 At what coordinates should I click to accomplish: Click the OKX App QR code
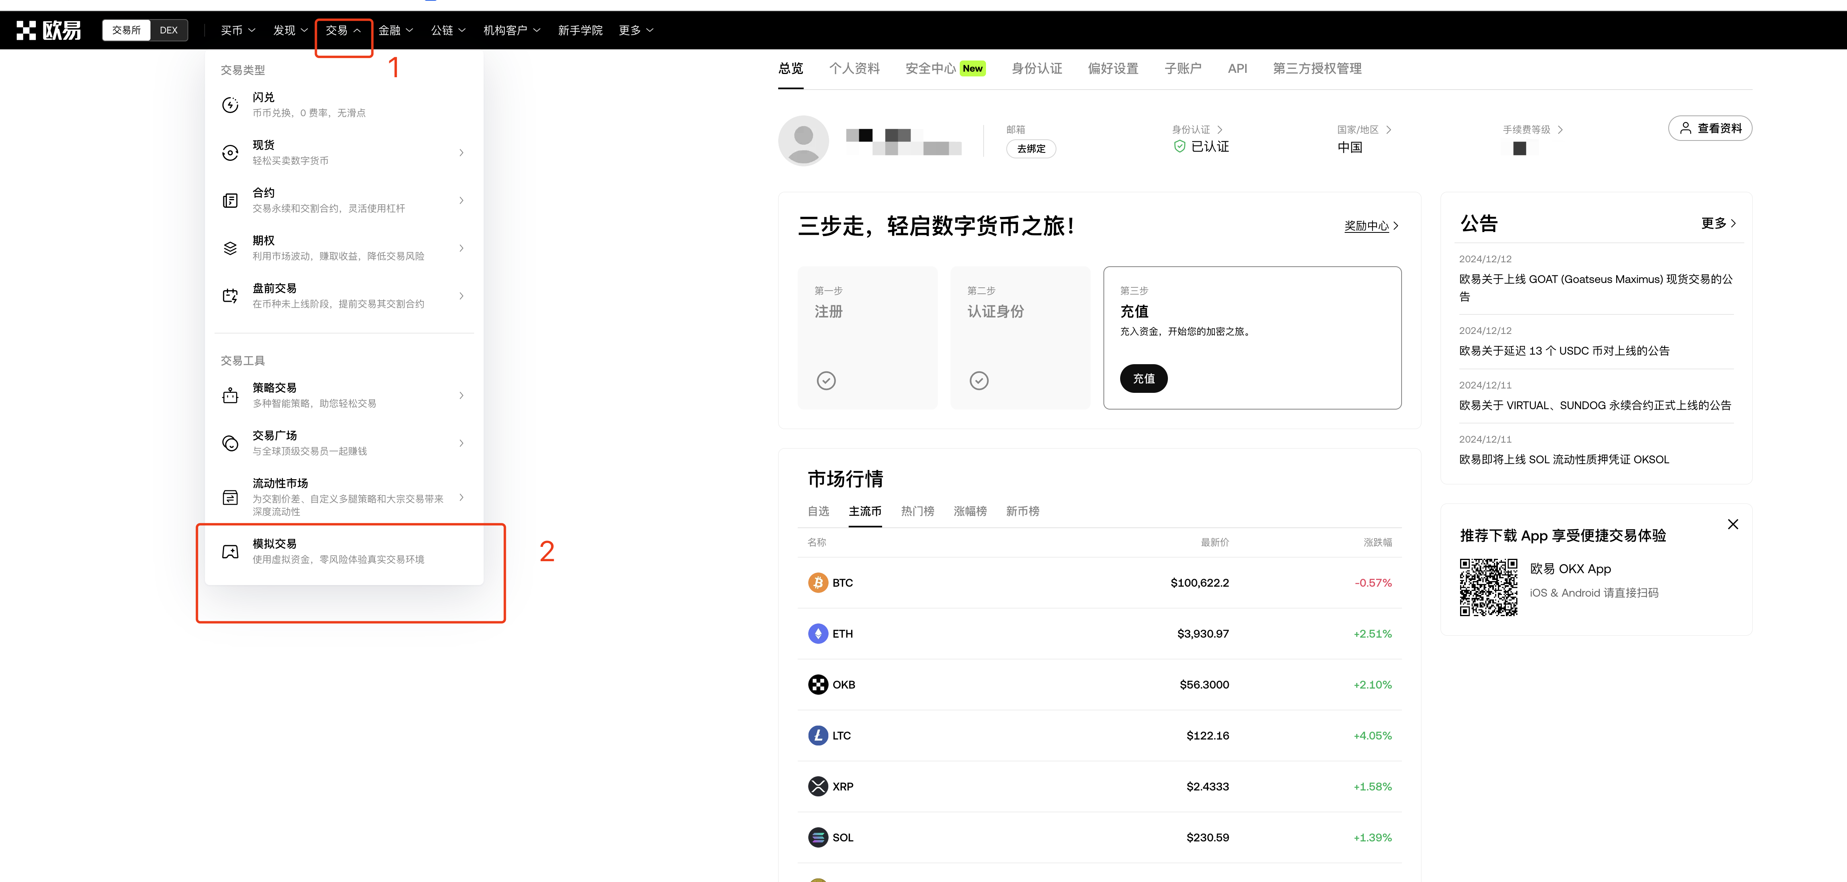pos(1488,587)
